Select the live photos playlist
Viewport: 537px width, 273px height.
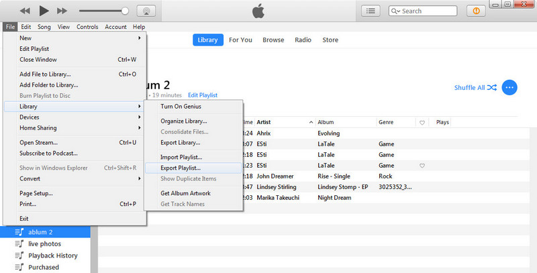pos(45,244)
